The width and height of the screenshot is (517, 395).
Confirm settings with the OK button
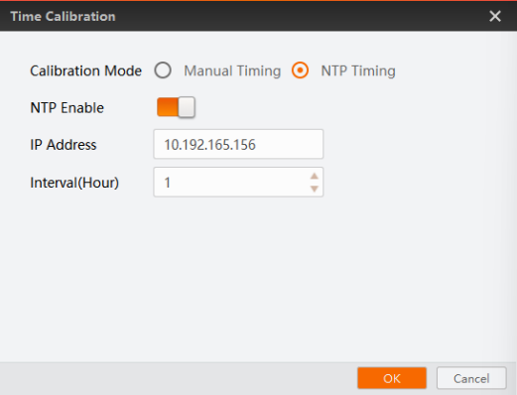392,378
